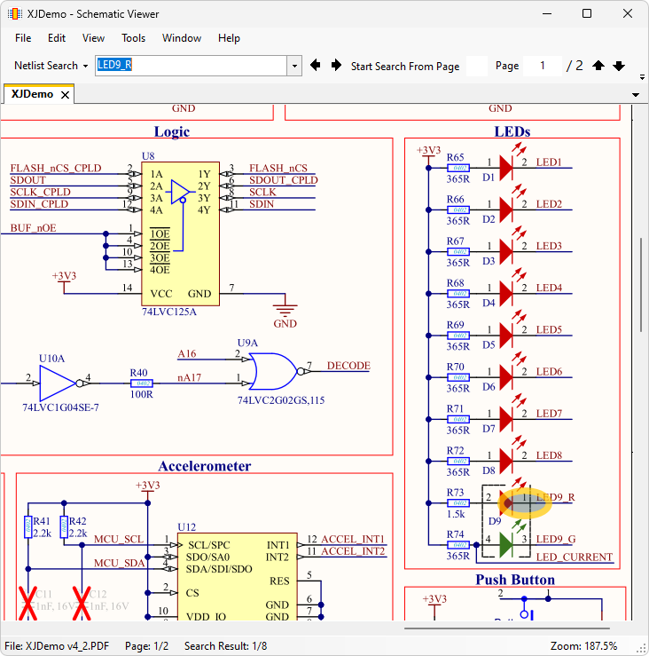Click the highlighted LED9_R diode symbol
This screenshot has width=649, height=656.
click(x=508, y=502)
